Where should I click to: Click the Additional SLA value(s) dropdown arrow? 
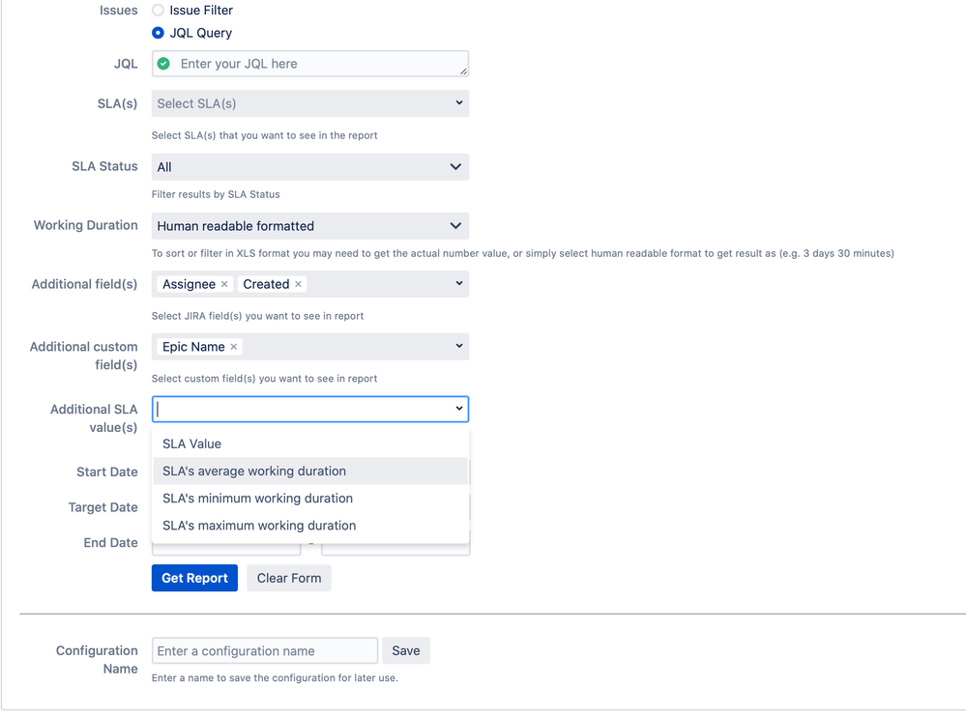(x=459, y=409)
